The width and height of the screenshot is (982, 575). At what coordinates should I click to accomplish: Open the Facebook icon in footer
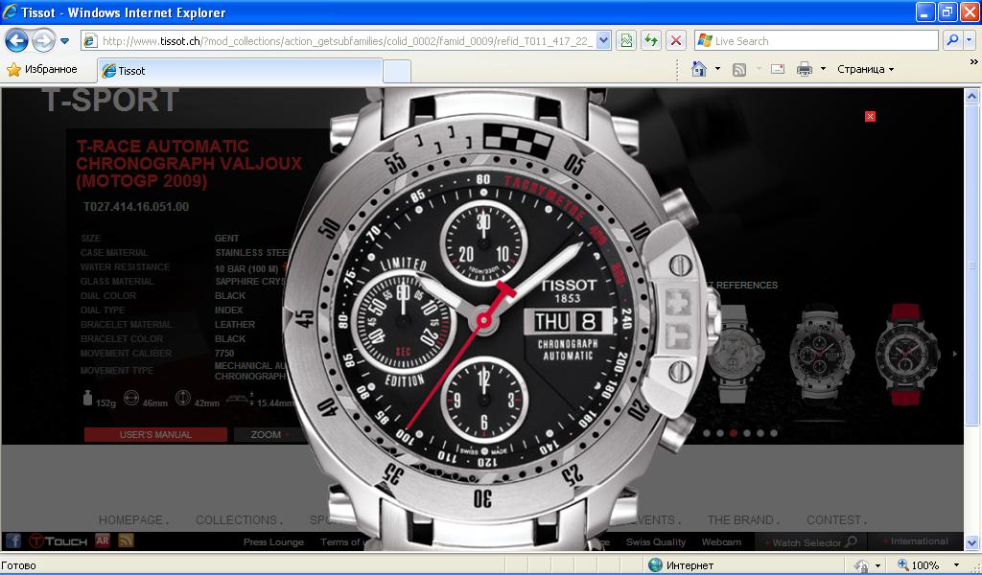[13, 541]
